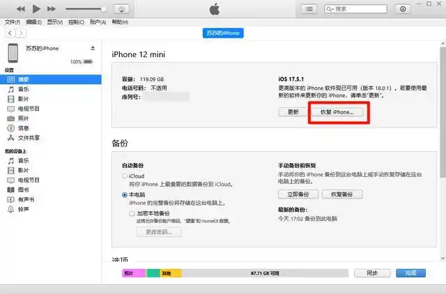Open the 账户(A) menu

click(98, 22)
